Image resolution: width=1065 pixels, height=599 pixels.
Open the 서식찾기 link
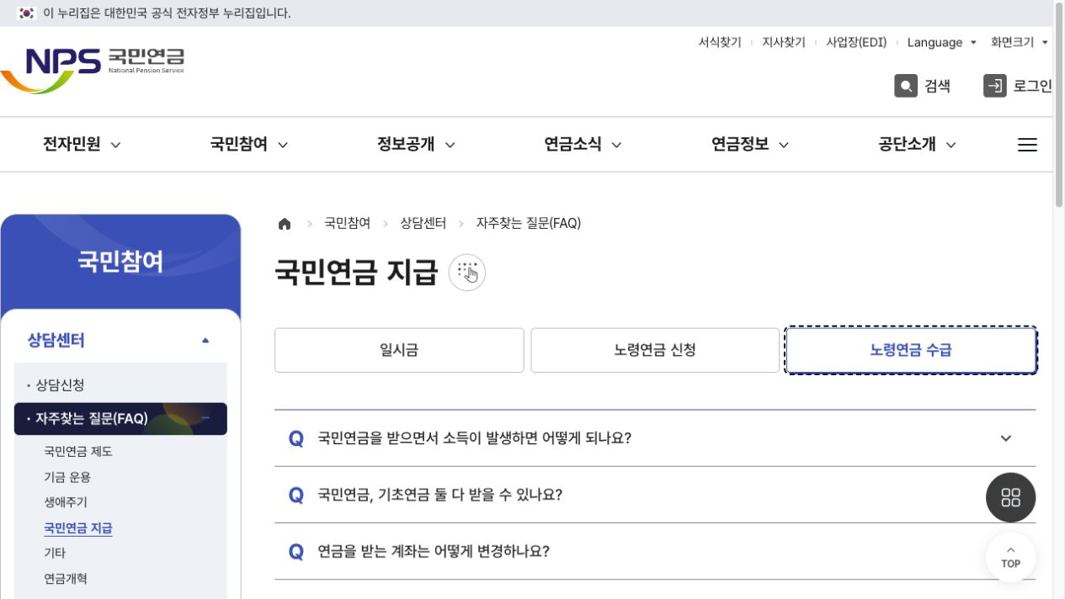(x=720, y=42)
